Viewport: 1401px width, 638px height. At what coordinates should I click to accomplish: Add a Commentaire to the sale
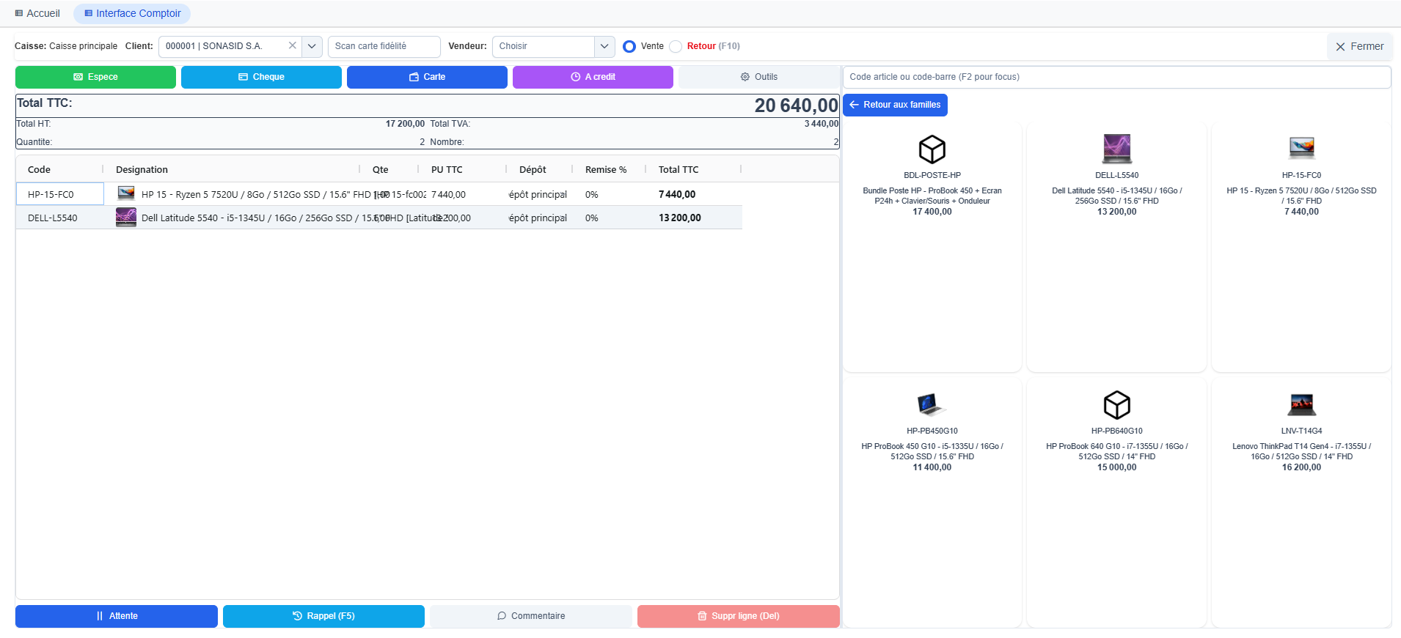(x=531, y=616)
